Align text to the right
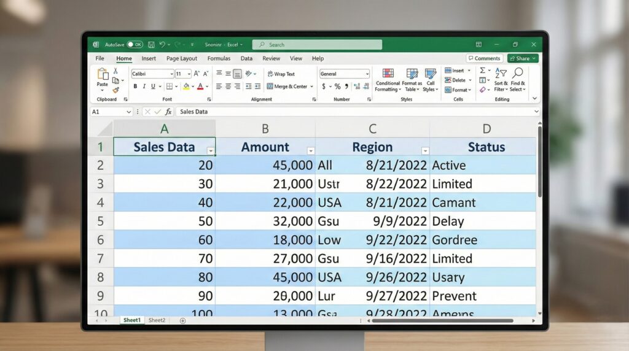Viewport: 629px width, 351px height. pos(237,86)
